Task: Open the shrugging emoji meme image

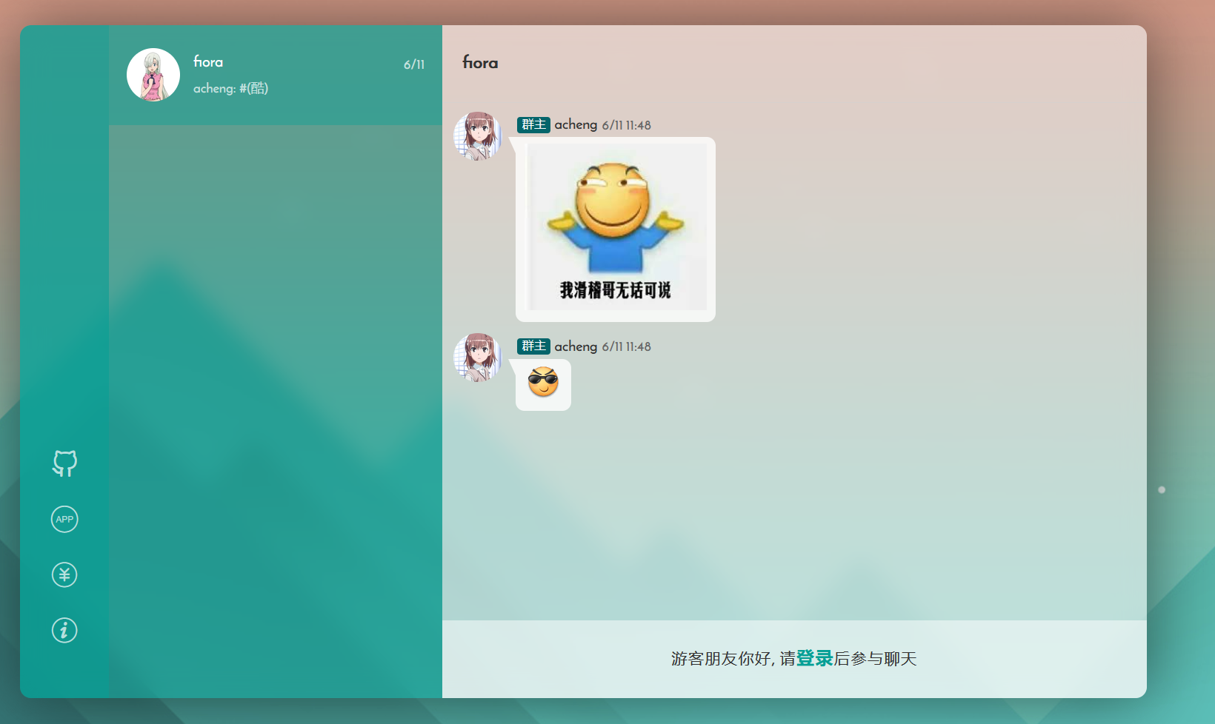Action: 616,227
